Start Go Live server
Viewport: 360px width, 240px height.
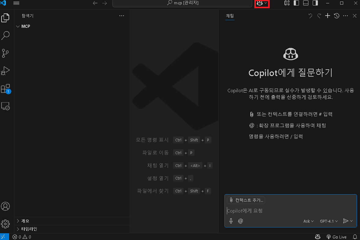(x=336, y=237)
